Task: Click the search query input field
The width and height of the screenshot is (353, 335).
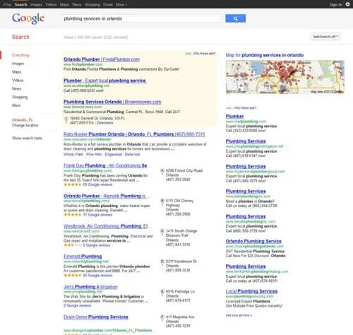Action: (141, 18)
